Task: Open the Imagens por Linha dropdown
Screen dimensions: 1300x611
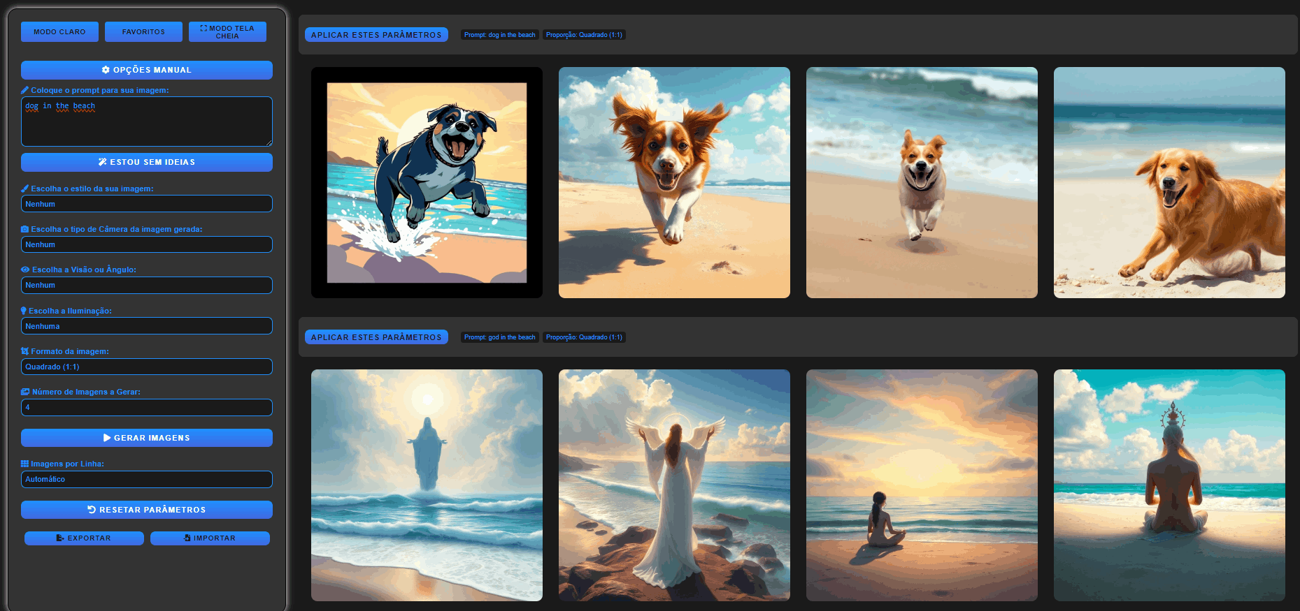Action: pyautogui.click(x=147, y=480)
